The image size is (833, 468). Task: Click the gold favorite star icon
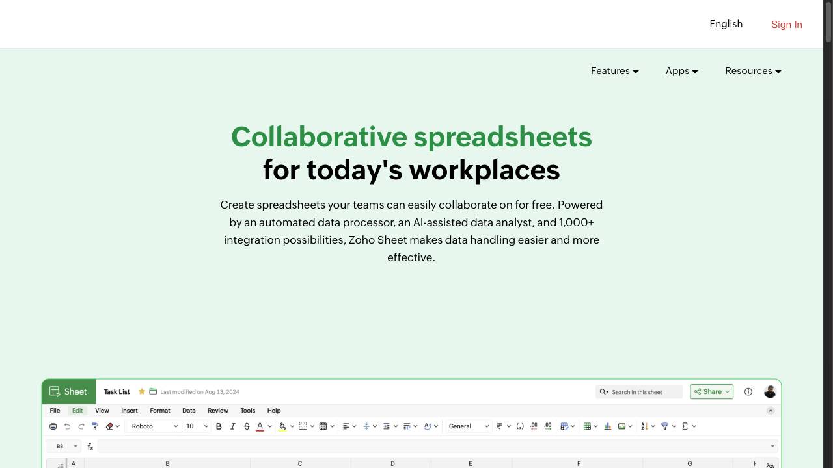point(141,391)
